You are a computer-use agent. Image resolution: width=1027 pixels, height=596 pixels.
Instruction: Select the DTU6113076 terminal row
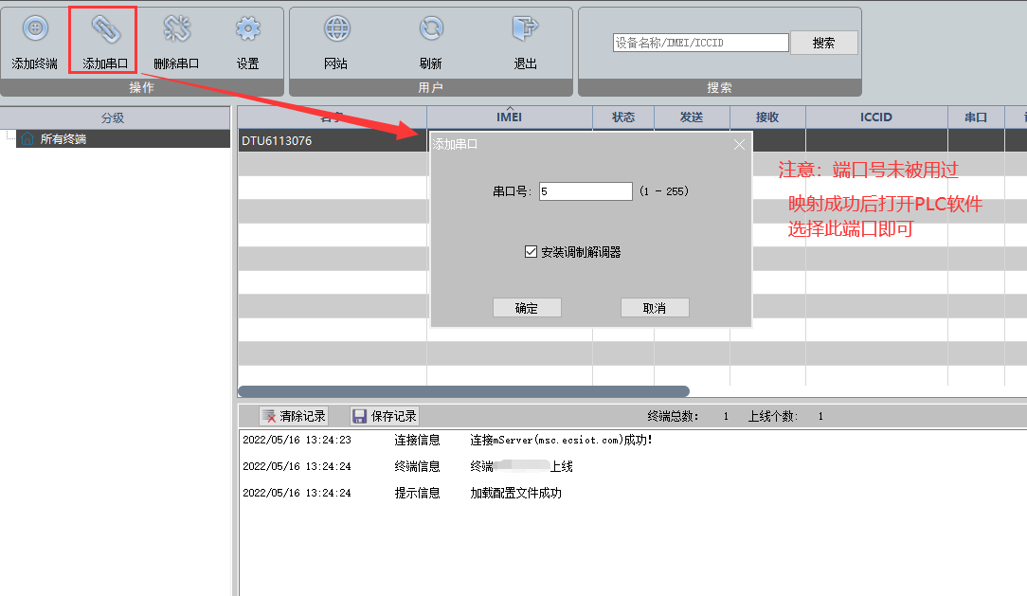pyautogui.click(x=333, y=141)
